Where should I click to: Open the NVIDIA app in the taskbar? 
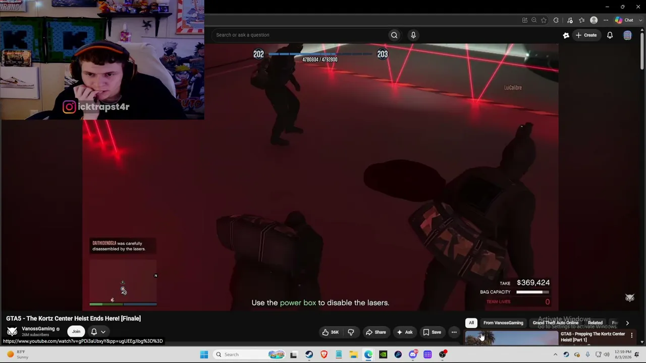(x=383, y=354)
